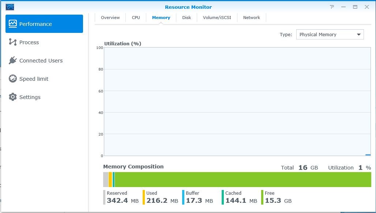The width and height of the screenshot is (376, 213).
Task: Click the yellow Used segment of memory bar
Action: click(x=110, y=180)
